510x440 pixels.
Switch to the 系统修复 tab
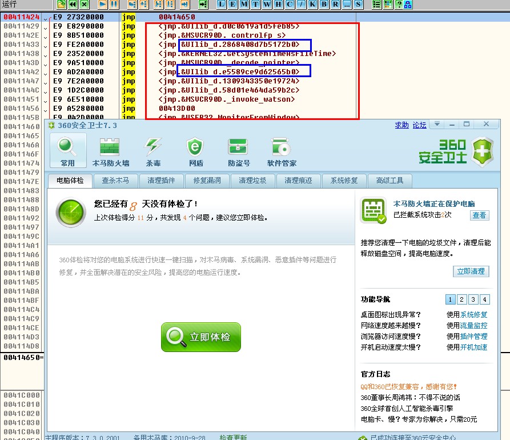pyautogui.click(x=344, y=181)
